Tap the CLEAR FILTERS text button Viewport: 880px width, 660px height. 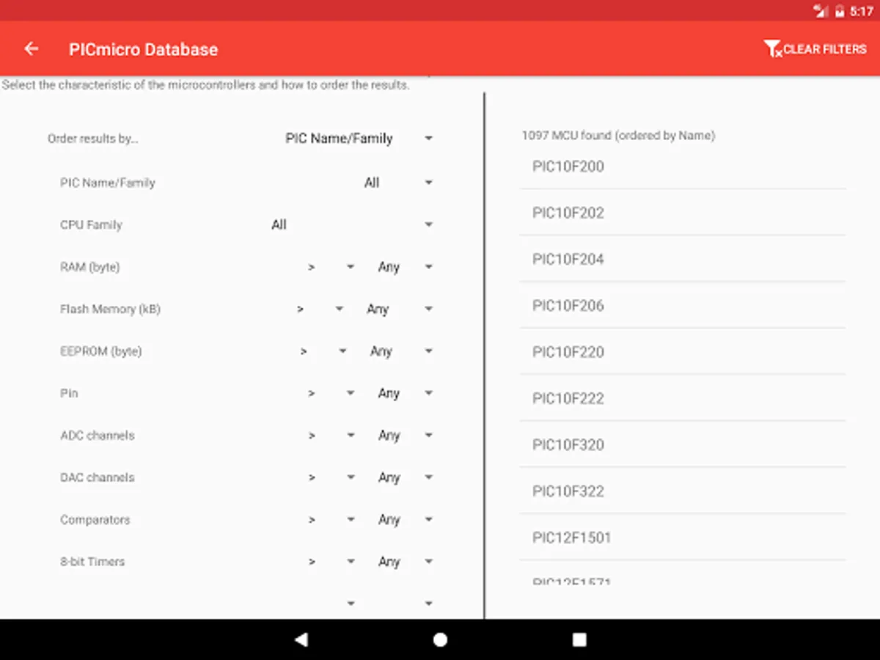[825, 49]
